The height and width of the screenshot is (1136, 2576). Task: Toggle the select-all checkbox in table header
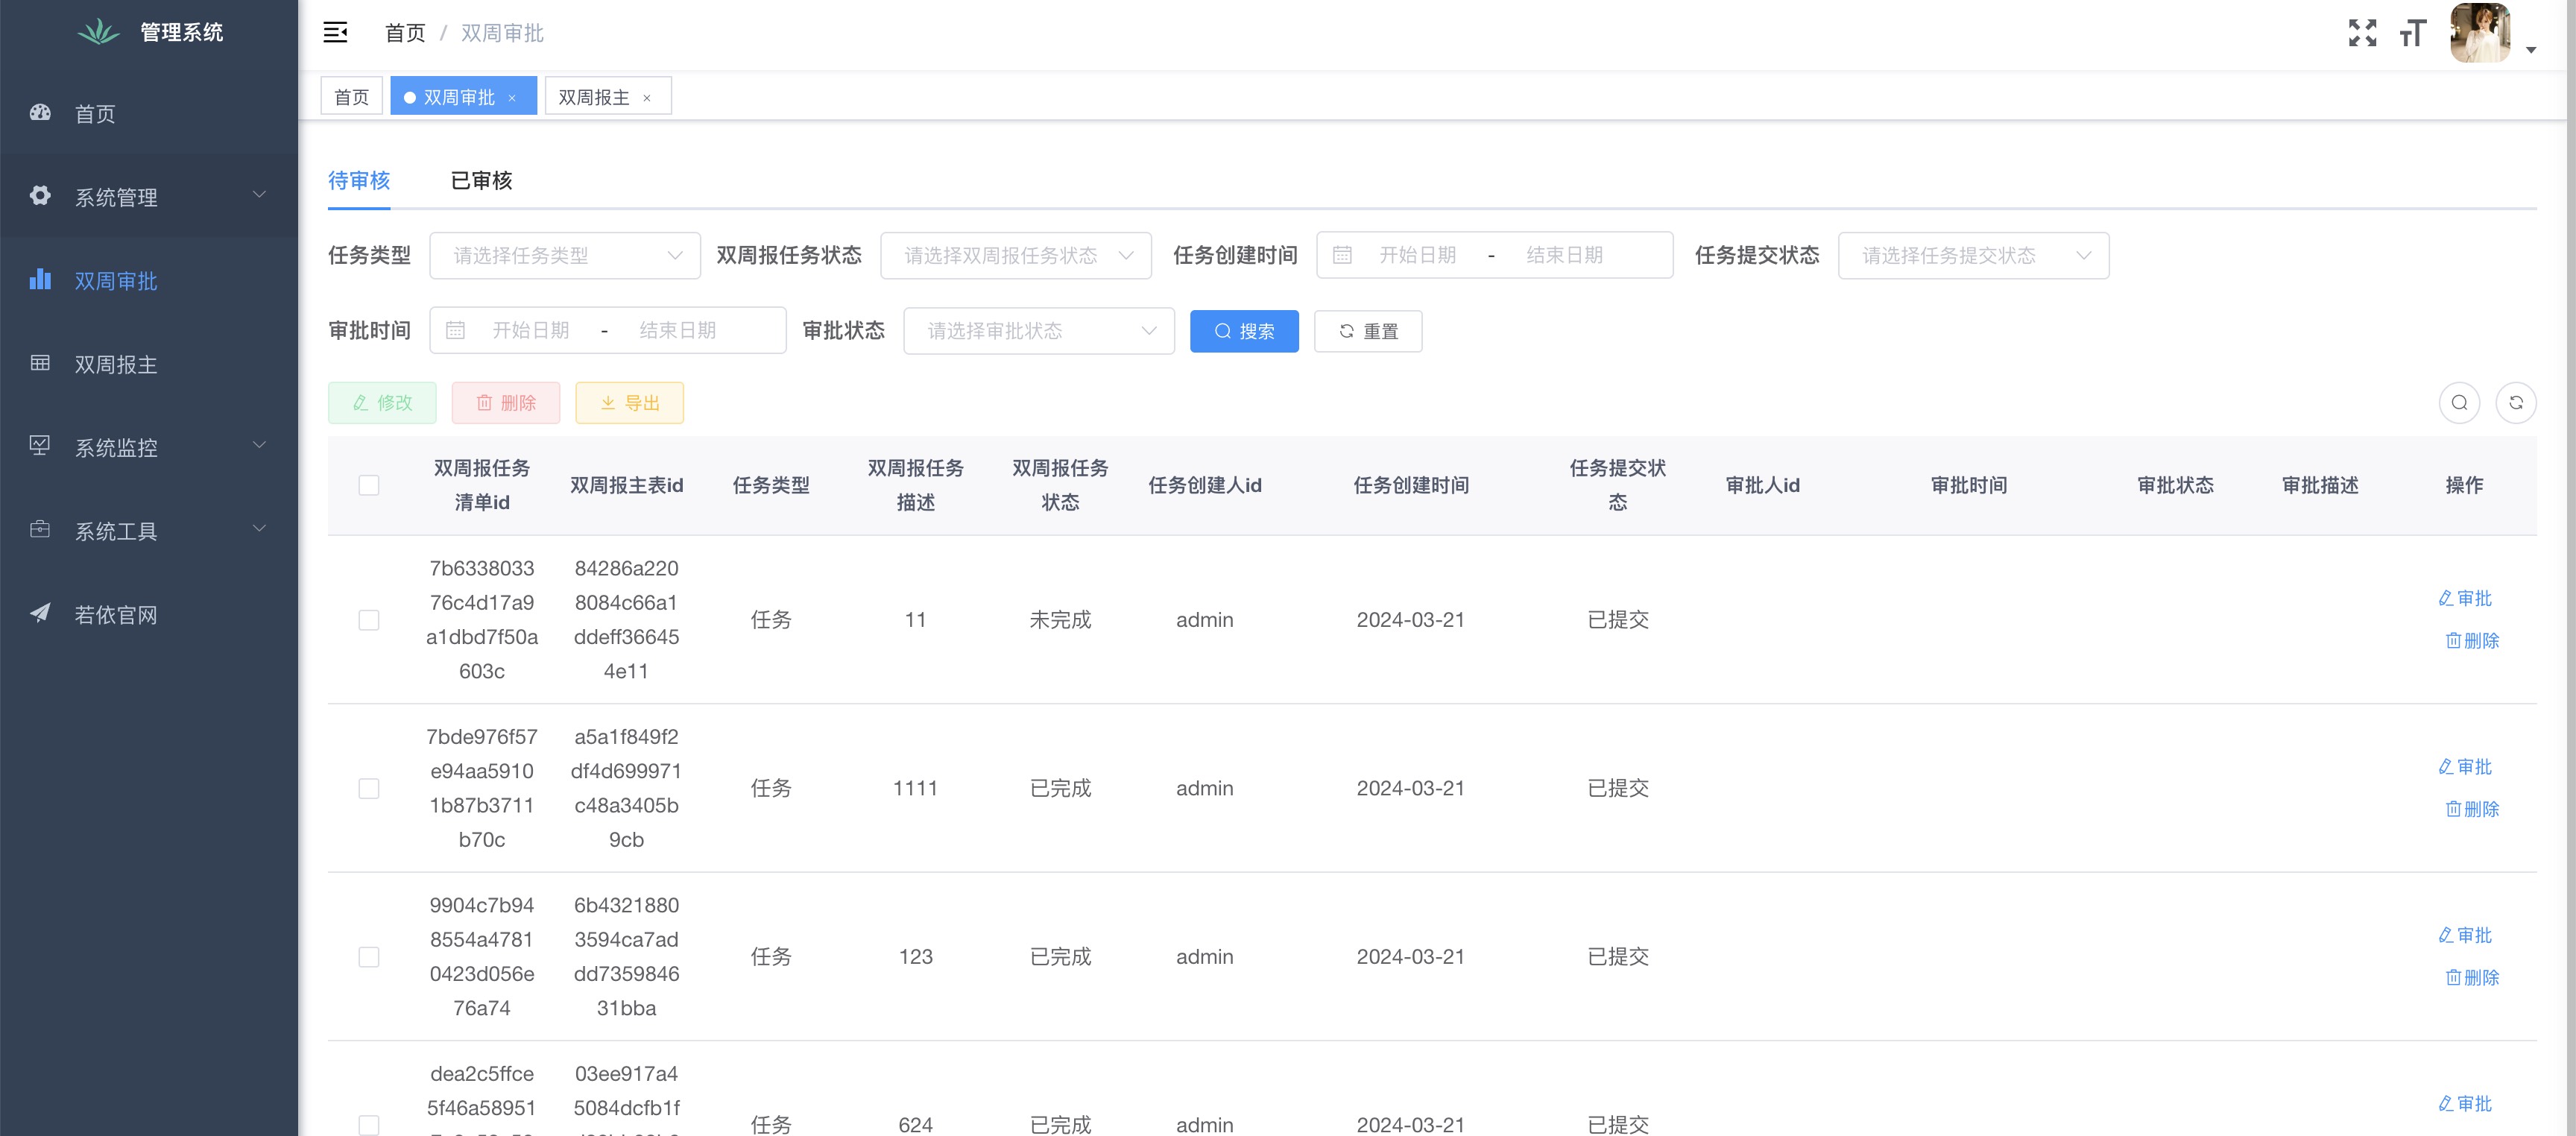(x=369, y=485)
